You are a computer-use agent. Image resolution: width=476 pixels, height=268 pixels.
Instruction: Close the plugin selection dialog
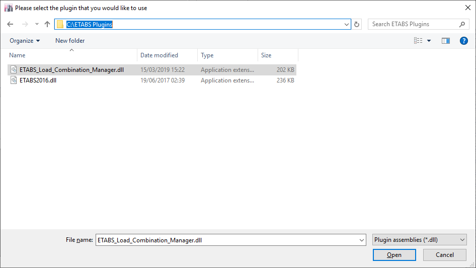point(468,8)
